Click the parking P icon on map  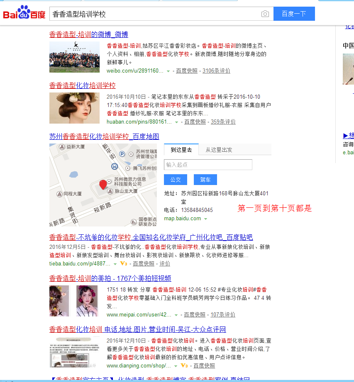pyautogui.click(x=122, y=154)
